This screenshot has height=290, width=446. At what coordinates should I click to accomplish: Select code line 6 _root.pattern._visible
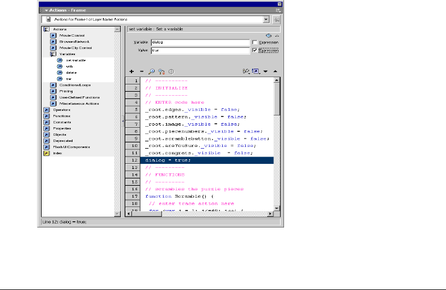click(196, 117)
